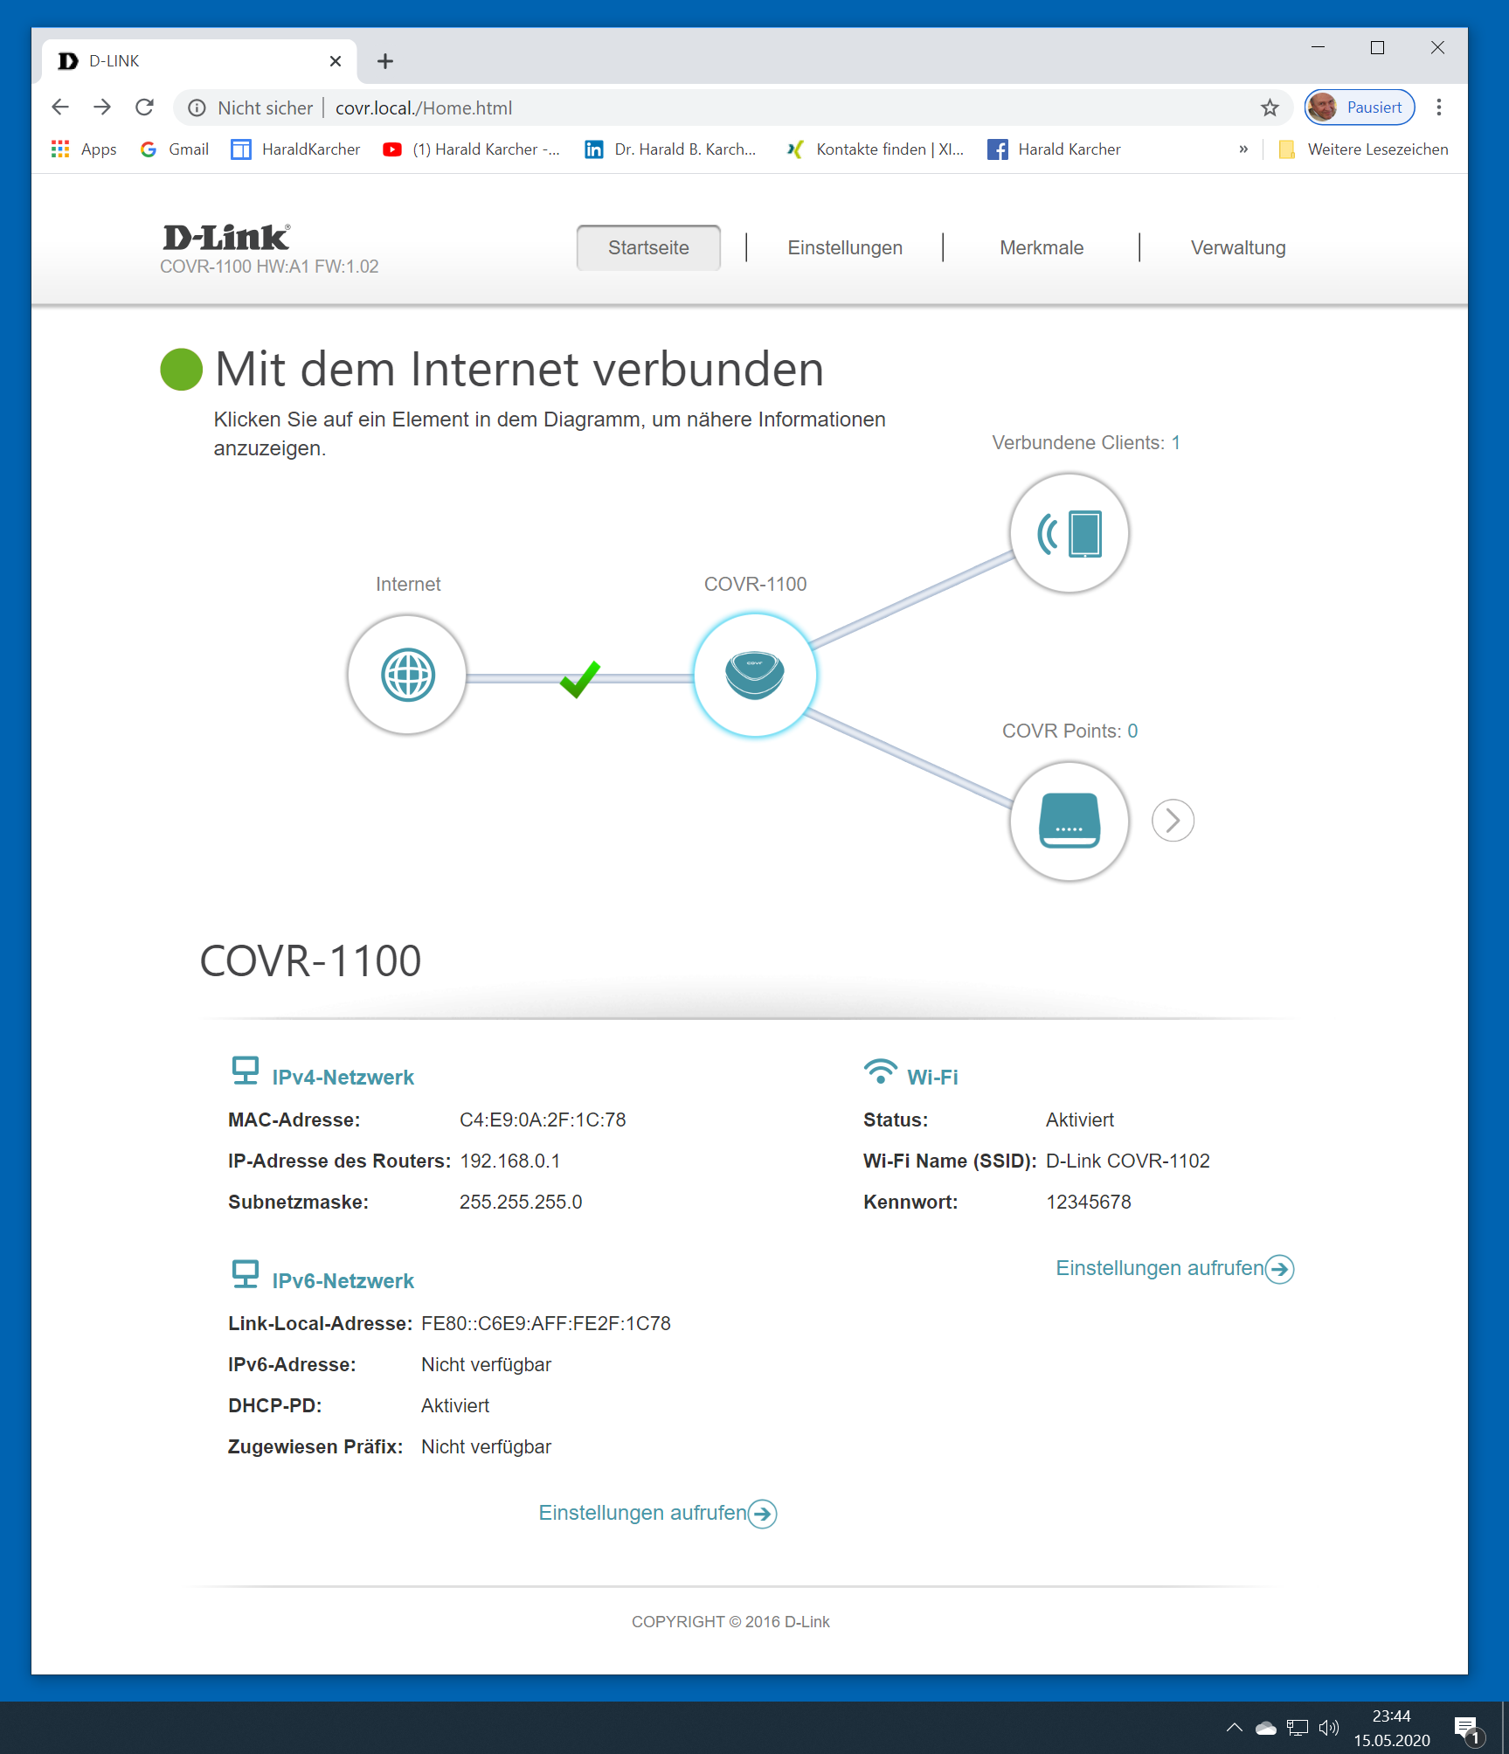Image resolution: width=1509 pixels, height=1754 pixels.
Task: Click the Mit dem Internet verbunden heading
Action: coord(520,369)
